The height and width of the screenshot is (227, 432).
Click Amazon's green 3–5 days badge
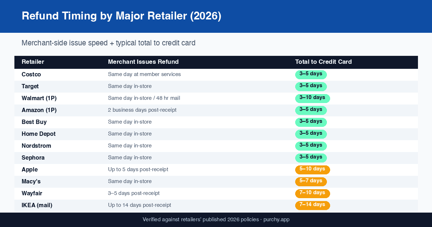click(311, 110)
